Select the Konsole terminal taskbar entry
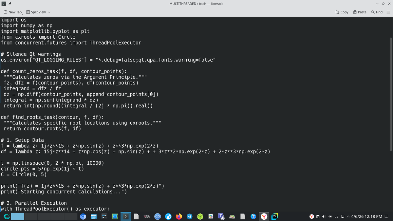The height and width of the screenshot is (221, 393). tap(126, 216)
